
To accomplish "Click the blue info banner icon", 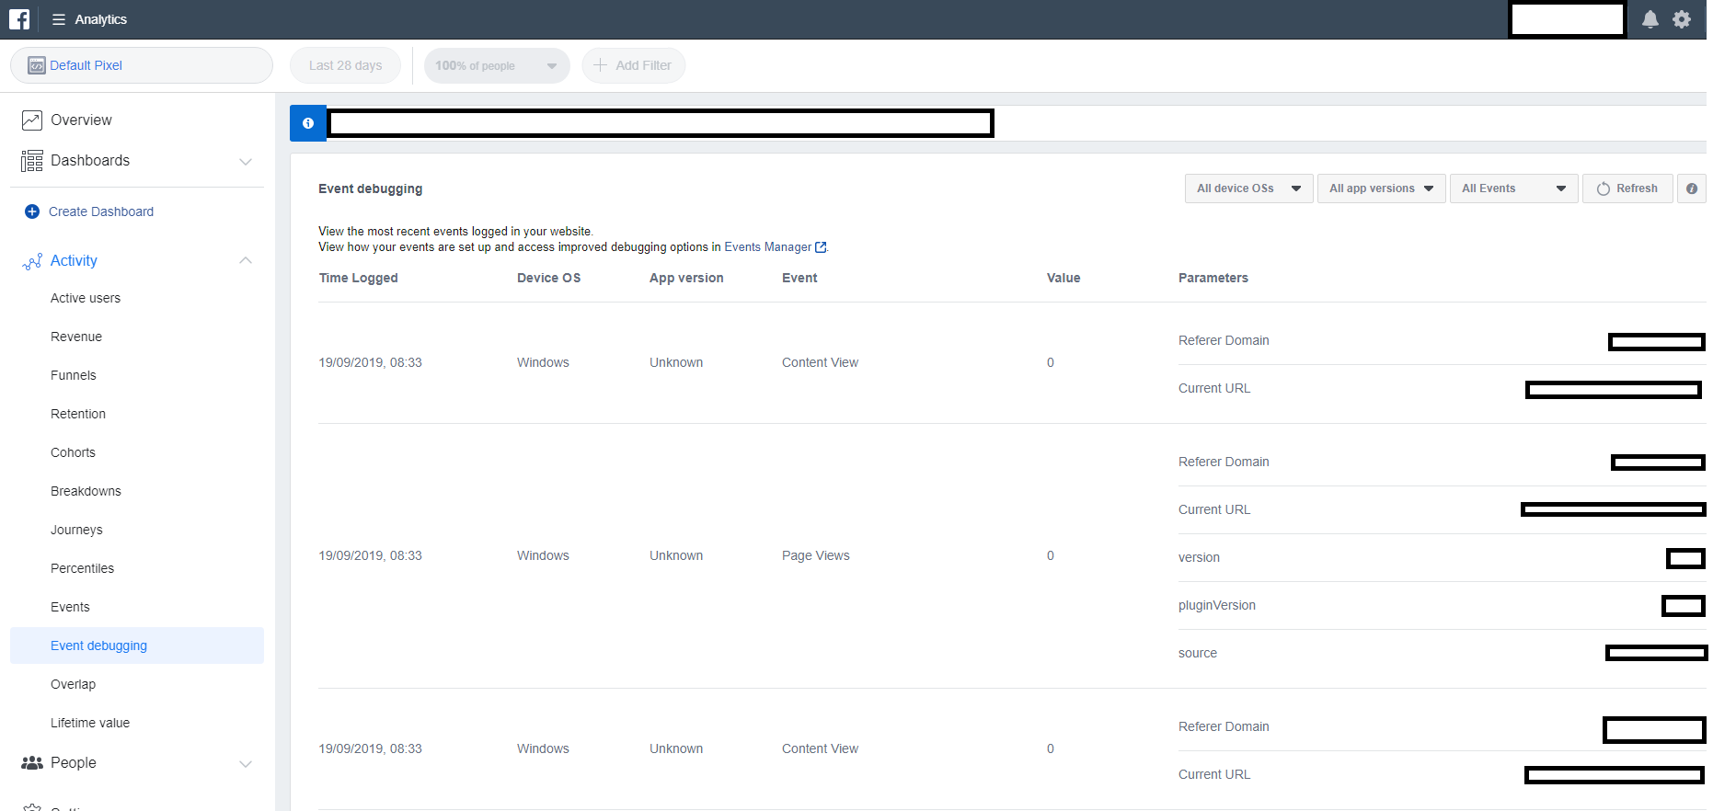I will point(308,123).
